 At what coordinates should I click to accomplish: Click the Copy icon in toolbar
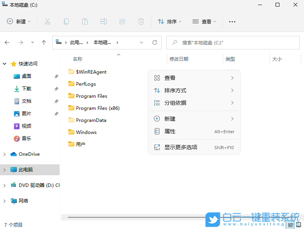tap(66, 21)
